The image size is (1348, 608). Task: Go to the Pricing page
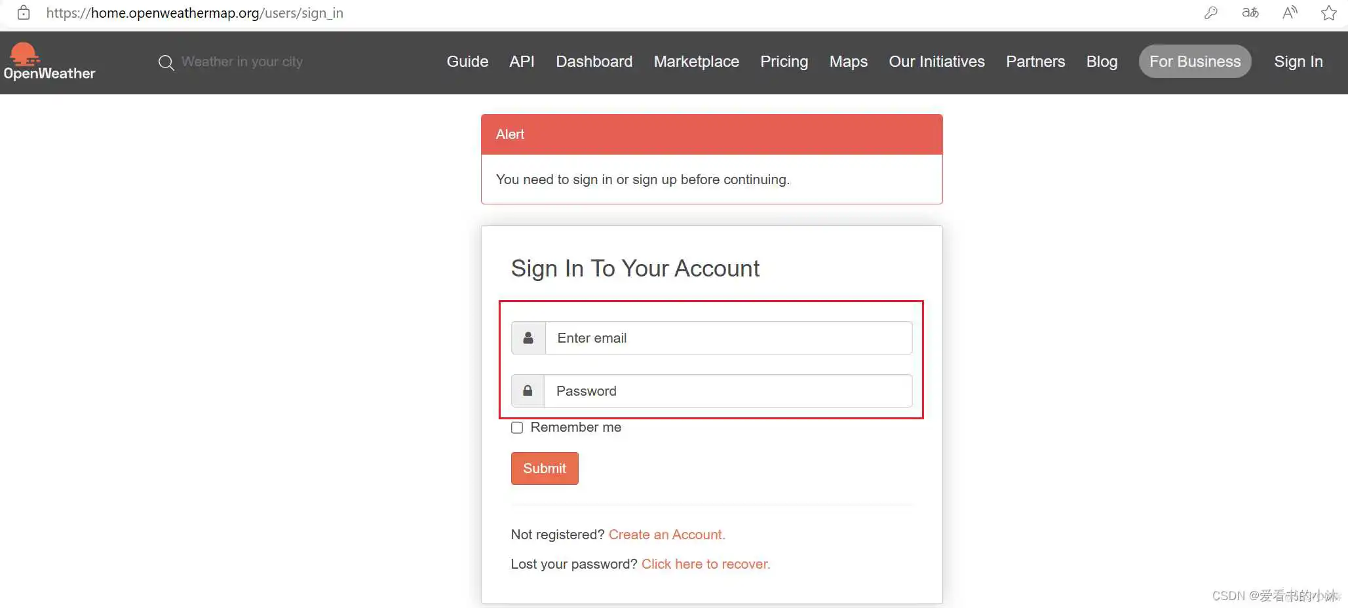784,62
